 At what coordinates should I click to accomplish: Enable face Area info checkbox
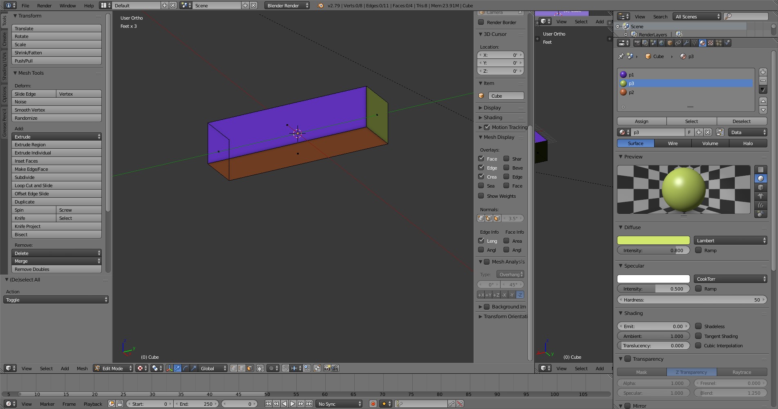click(506, 241)
